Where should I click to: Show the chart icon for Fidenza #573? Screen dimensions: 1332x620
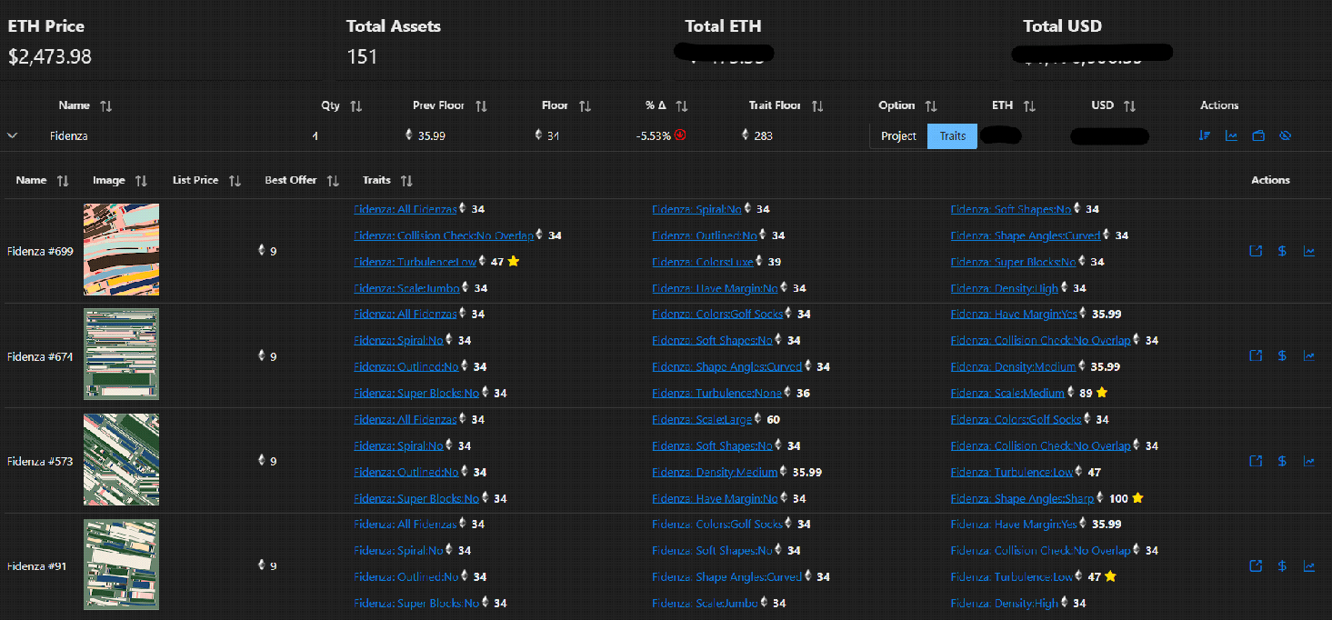coord(1309,461)
